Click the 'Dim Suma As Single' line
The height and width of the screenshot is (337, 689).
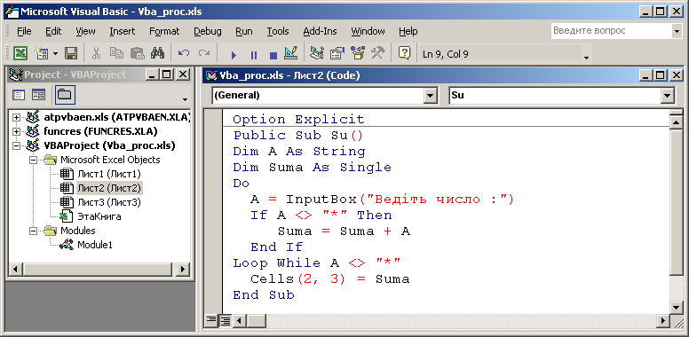point(312,168)
